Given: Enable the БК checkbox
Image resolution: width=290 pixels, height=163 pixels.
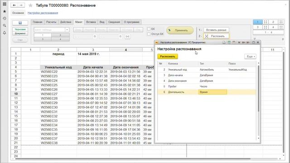Looking at the screenshot, I should pyautogui.click(x=149, y=29).
